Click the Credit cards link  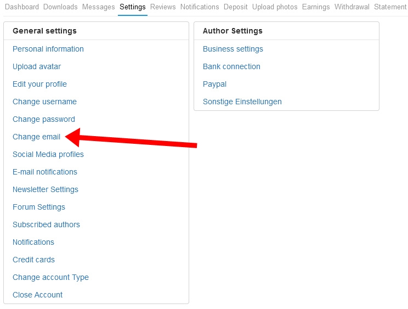34,260
